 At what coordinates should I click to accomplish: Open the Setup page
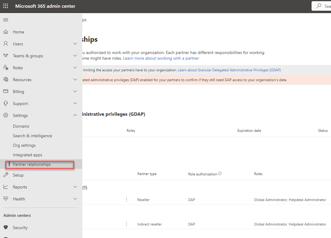18,175
